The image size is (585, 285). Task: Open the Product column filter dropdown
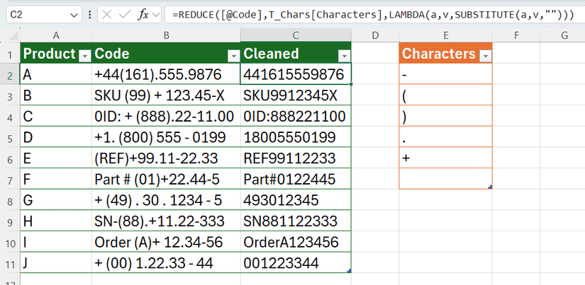point(85,56)
